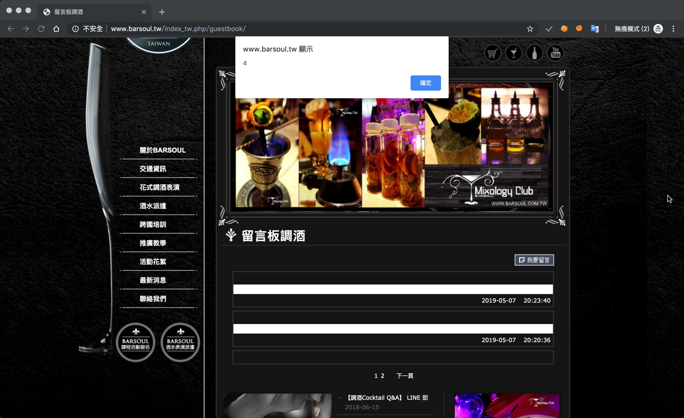Click the 下一頁 next page link
Image resolution: width=684 pixels, height=418 pixels.
[405, 376]
